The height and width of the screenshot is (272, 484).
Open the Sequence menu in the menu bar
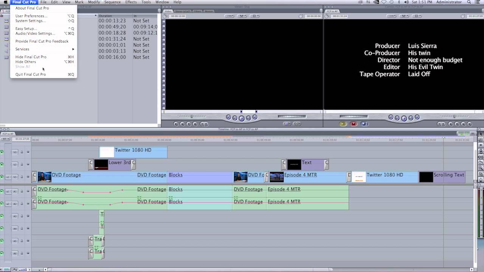click(x=112, y=2)
